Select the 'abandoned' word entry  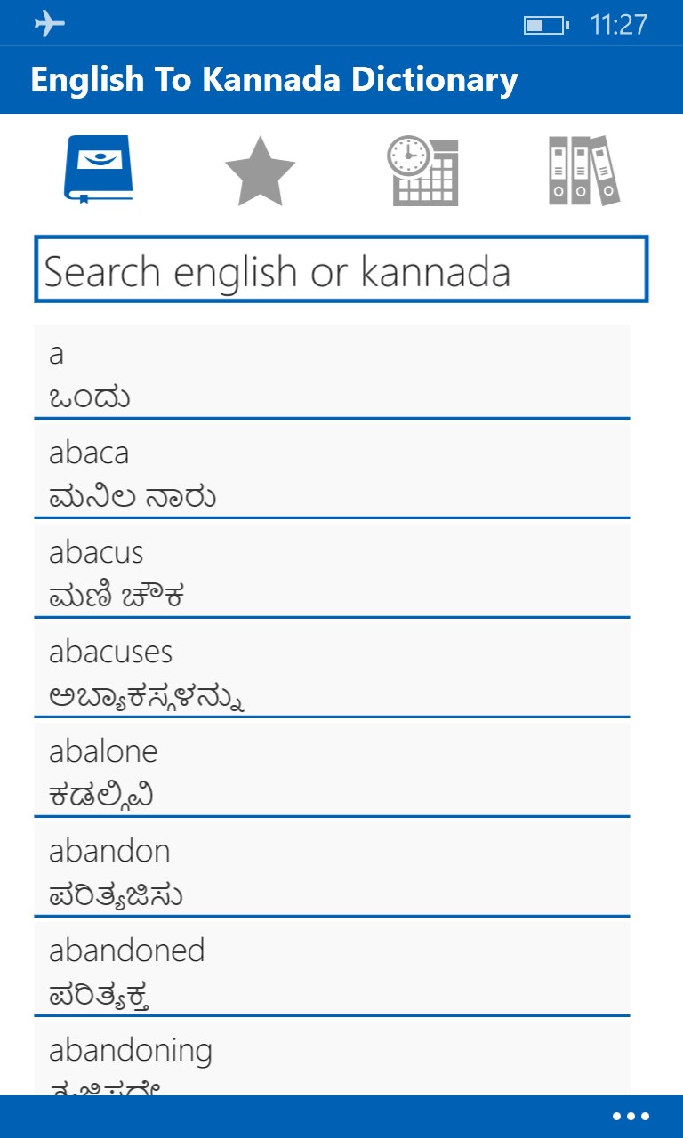point(332,968)
